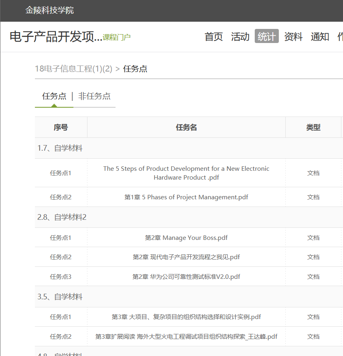The image size is (343, 356).
Task: Select the highlighted 统计 navigation item
Action: [x=266, y=37]
